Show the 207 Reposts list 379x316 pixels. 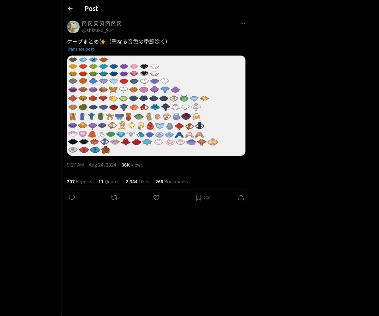coord(79,182)
